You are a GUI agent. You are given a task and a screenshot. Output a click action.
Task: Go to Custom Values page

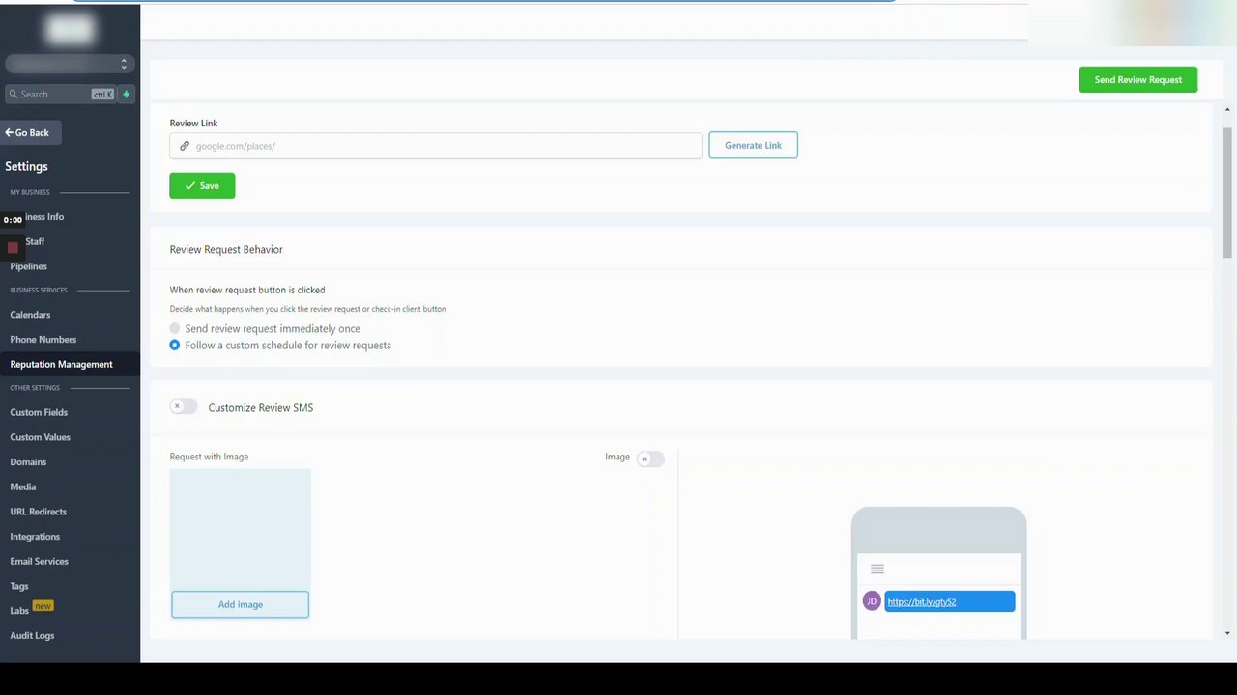(41, 437)
